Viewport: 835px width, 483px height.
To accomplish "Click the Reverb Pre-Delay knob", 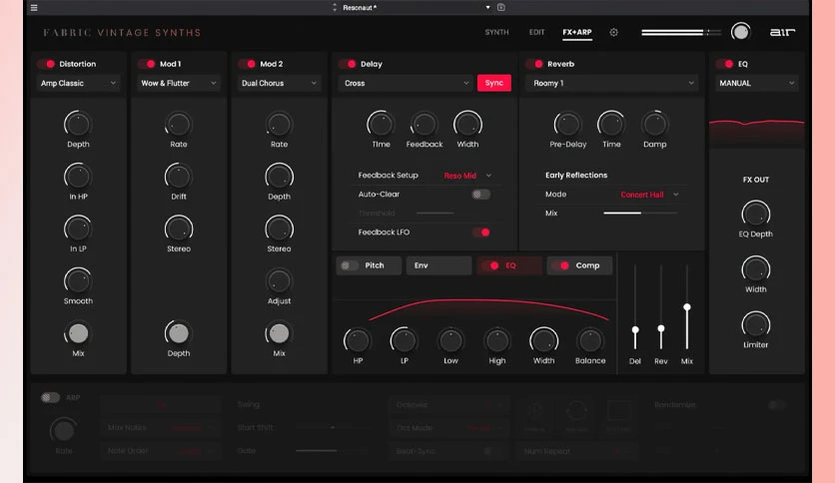I will 567,125.
